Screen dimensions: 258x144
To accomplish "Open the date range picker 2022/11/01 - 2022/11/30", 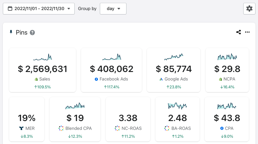I will tap(39, 8).
